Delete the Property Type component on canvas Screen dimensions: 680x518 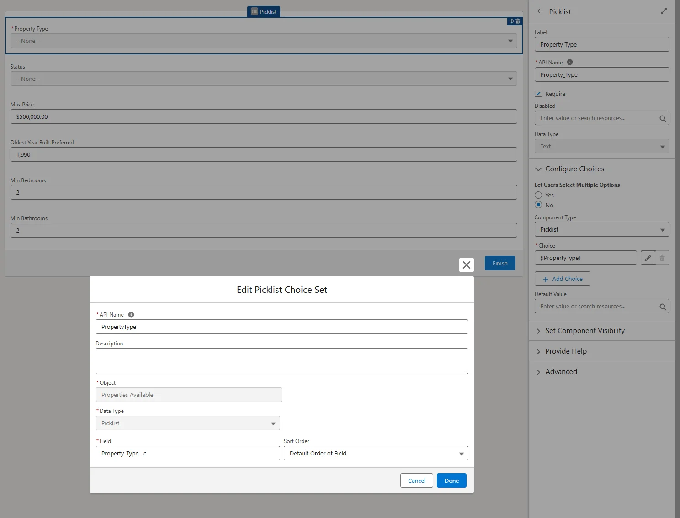(518, 21)
